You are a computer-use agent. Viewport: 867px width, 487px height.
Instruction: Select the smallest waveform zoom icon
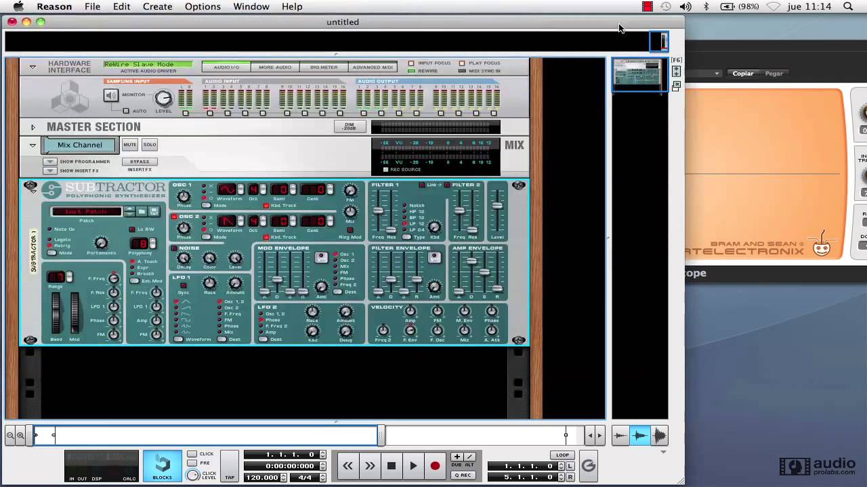point(621,436)
